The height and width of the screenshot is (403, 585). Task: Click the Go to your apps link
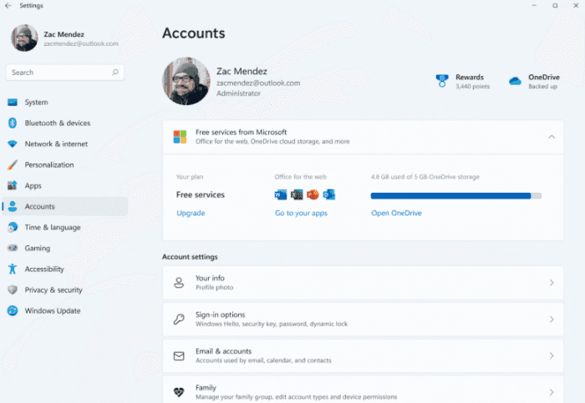pyautogui.click(x=301, y=213)
